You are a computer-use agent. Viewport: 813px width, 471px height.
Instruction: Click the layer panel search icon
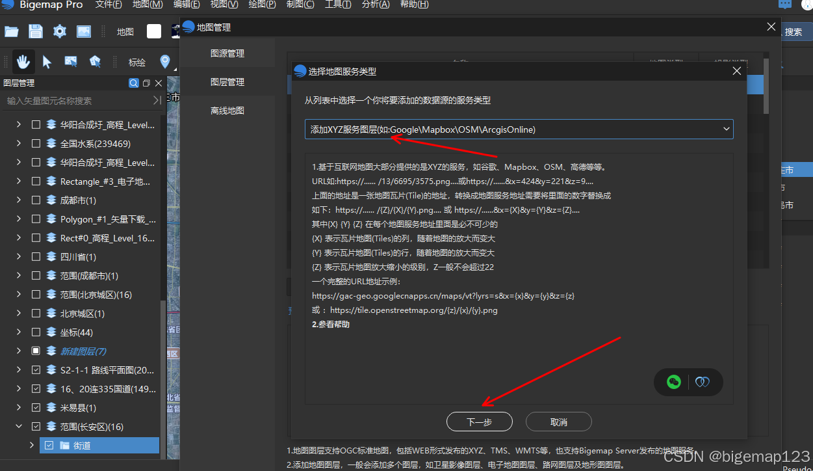click(x=134, y=83)
